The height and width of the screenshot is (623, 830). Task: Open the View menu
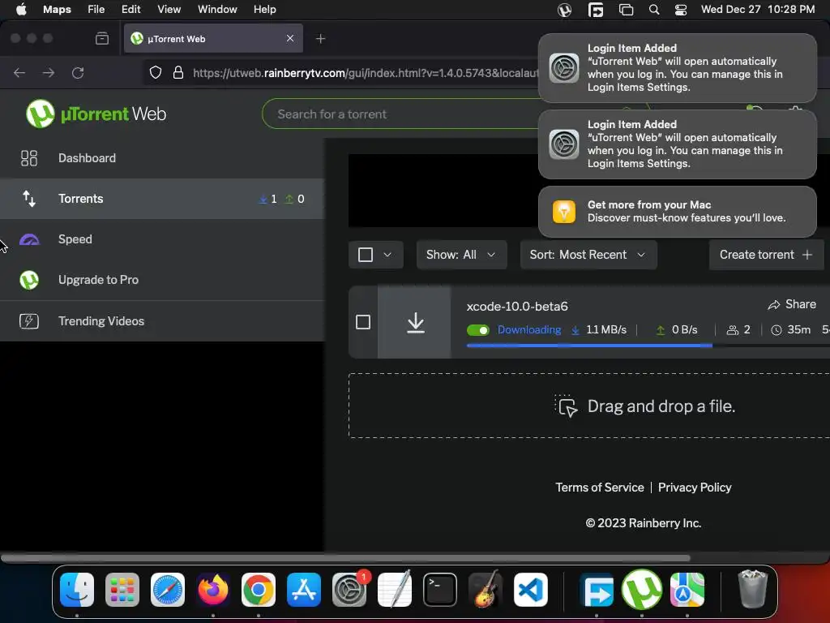pyautogui.click(x=169, y=10)
